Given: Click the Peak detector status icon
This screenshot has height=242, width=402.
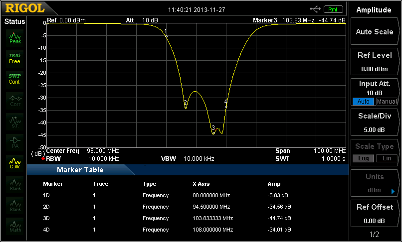Looking at the screenshot, I should click(15, 38).
